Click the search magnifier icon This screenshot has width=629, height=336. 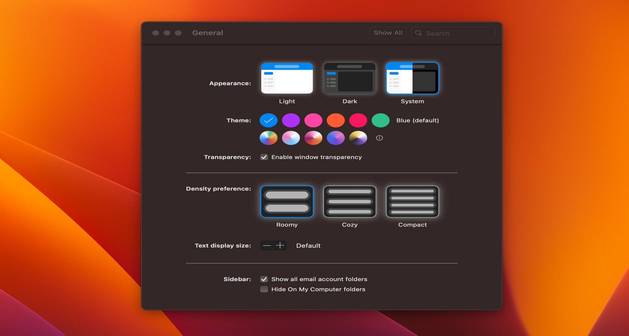coord(419,33)
